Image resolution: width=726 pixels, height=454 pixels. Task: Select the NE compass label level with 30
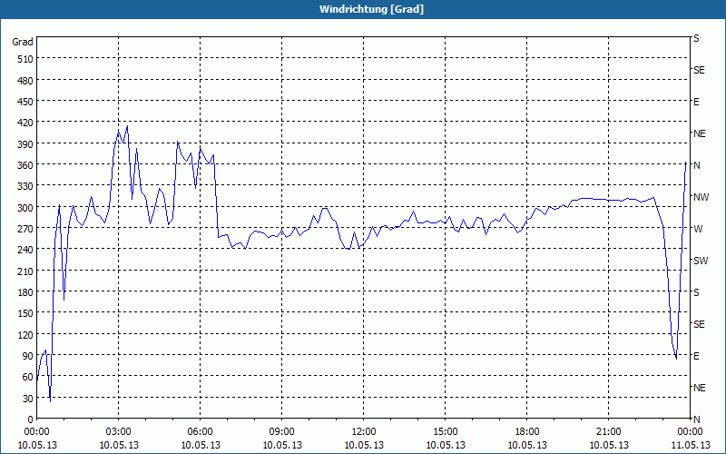[x=699, y=388]
